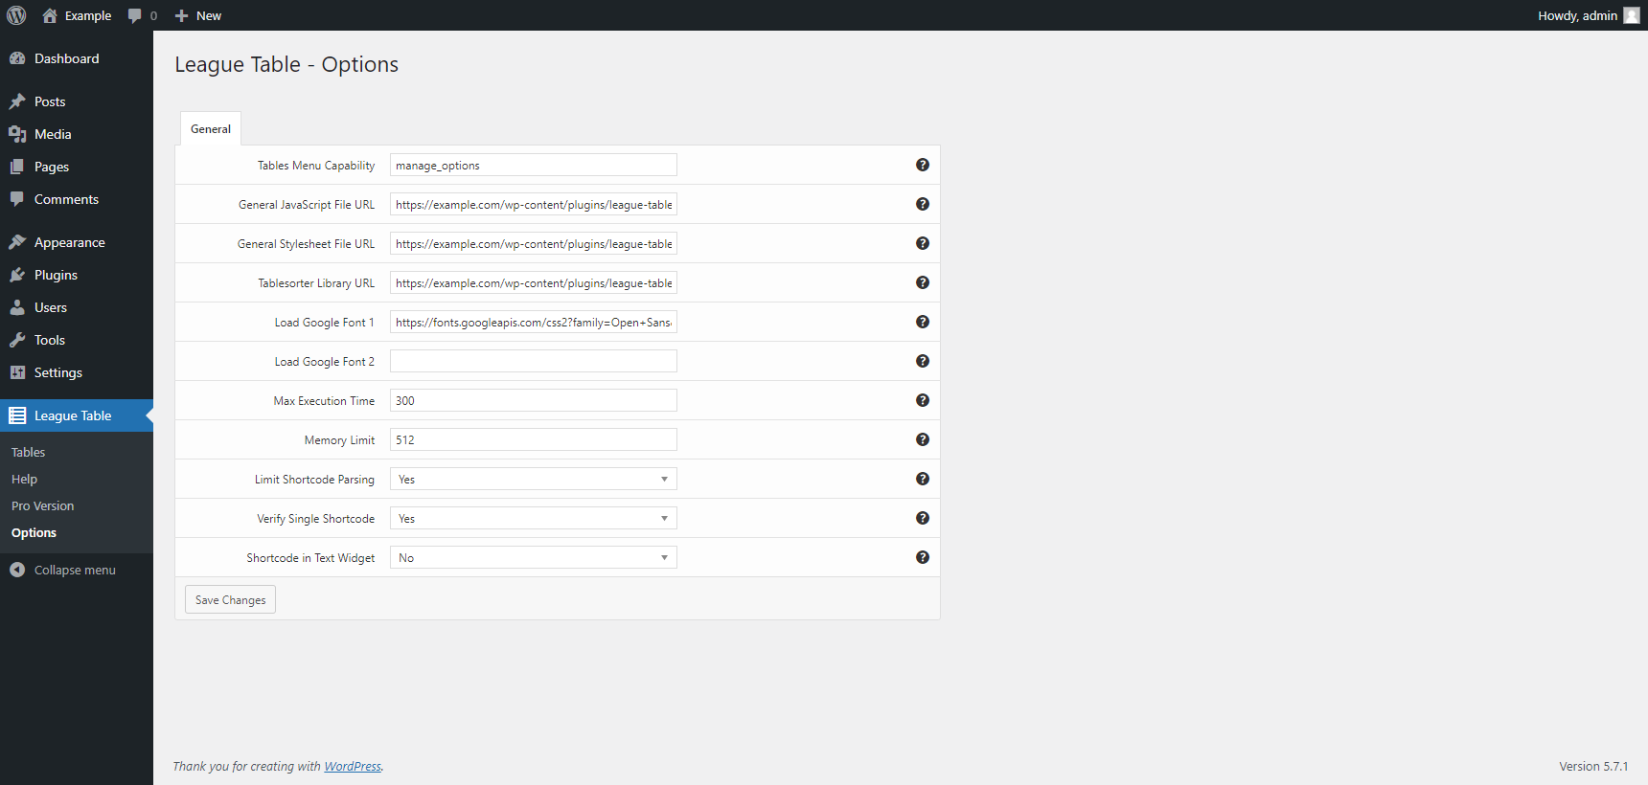Click help icon for Tables Menu Capability
Image resolution: width=1648 pixels, height=785 pixels.
pyautogui.click(x=923, y=165)
